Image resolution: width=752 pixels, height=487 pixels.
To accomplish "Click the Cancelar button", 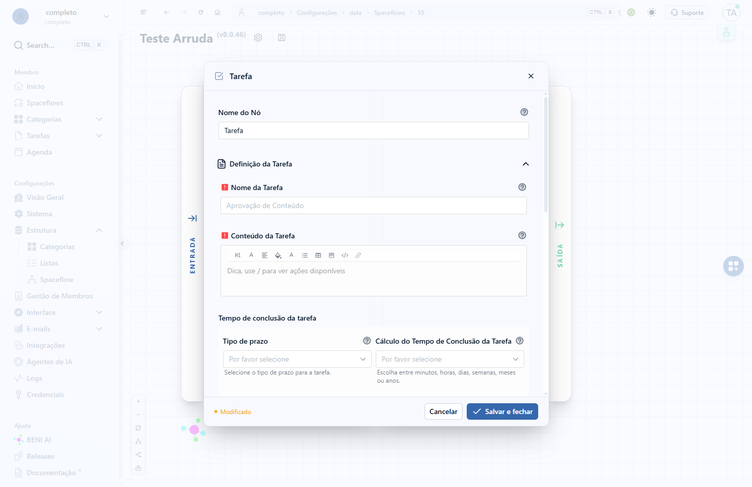I will coord(443,411).
